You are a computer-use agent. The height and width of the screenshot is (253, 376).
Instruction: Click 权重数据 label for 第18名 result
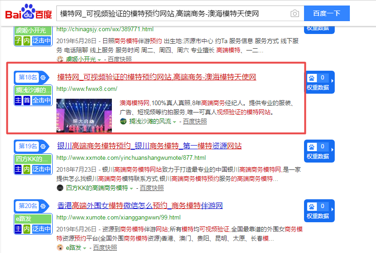(318, 88)
